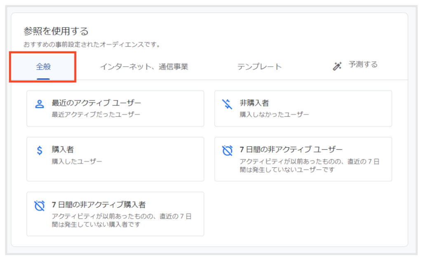This screenshot has width=422, height=258.
Task: Choose the 7 日間の非アクティブ ユーザー title
Action: [291, 149]
